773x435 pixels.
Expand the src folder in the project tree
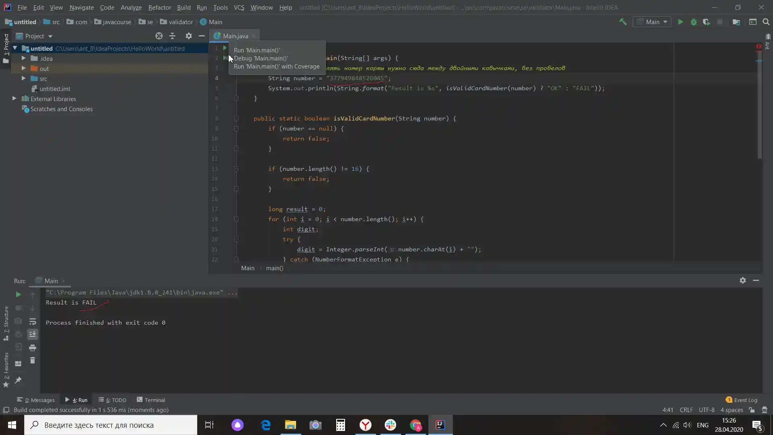(x=24, y=79)
